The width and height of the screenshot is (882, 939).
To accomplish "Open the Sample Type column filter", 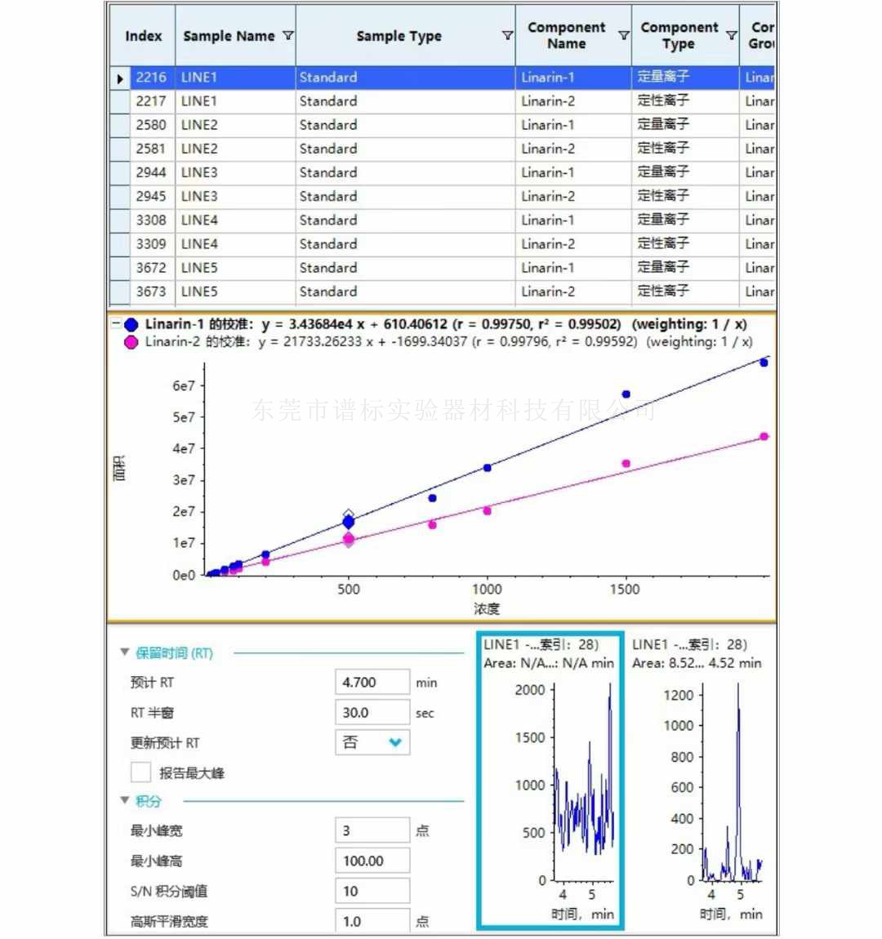I will point(507,36).
